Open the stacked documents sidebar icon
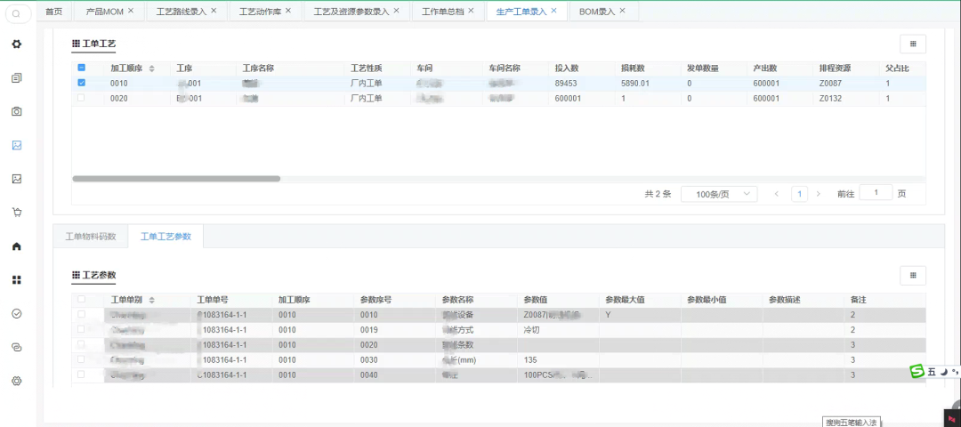Viewport: 961px width, 427px height. coord(17,77)
